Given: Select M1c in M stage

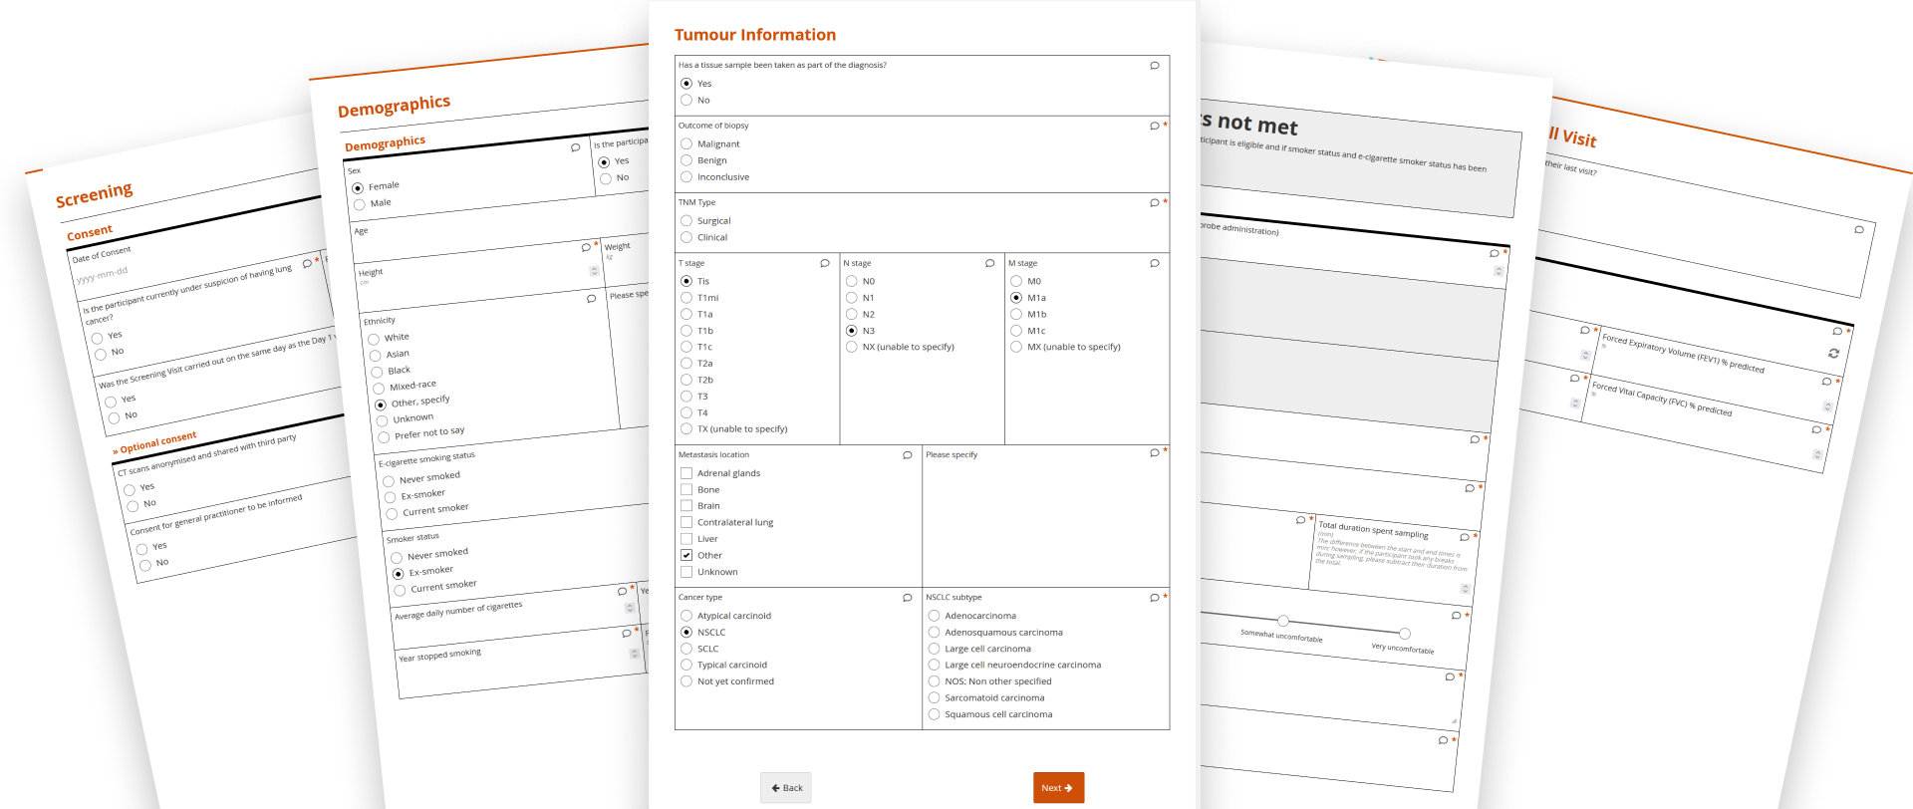Looking at the screenshot, I should click(x=1016, y=331).
